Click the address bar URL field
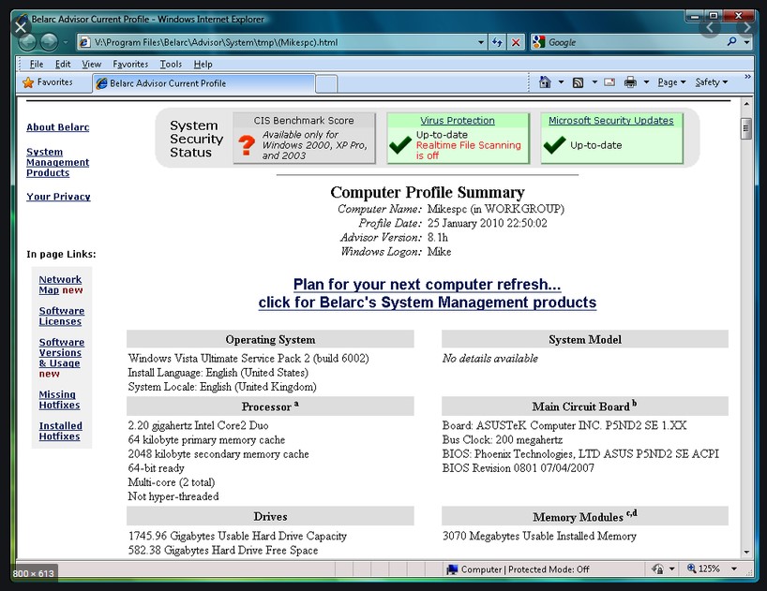Viewport: 767px width, 591px height. [284, 42]
